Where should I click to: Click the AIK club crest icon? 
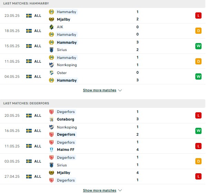[51, 27]
